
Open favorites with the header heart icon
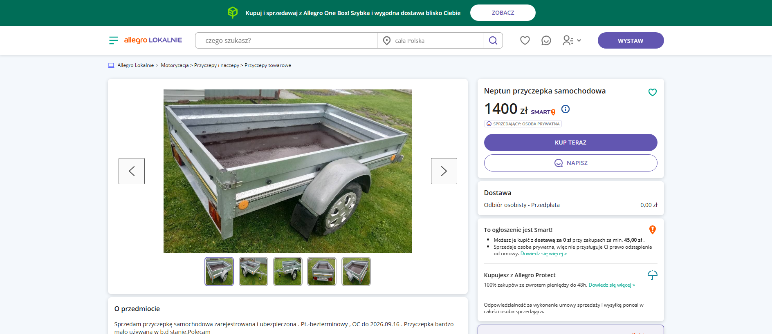525,40
